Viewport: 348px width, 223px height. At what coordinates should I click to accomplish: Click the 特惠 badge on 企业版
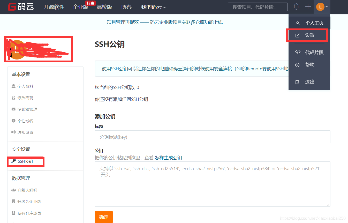point(91,3)
